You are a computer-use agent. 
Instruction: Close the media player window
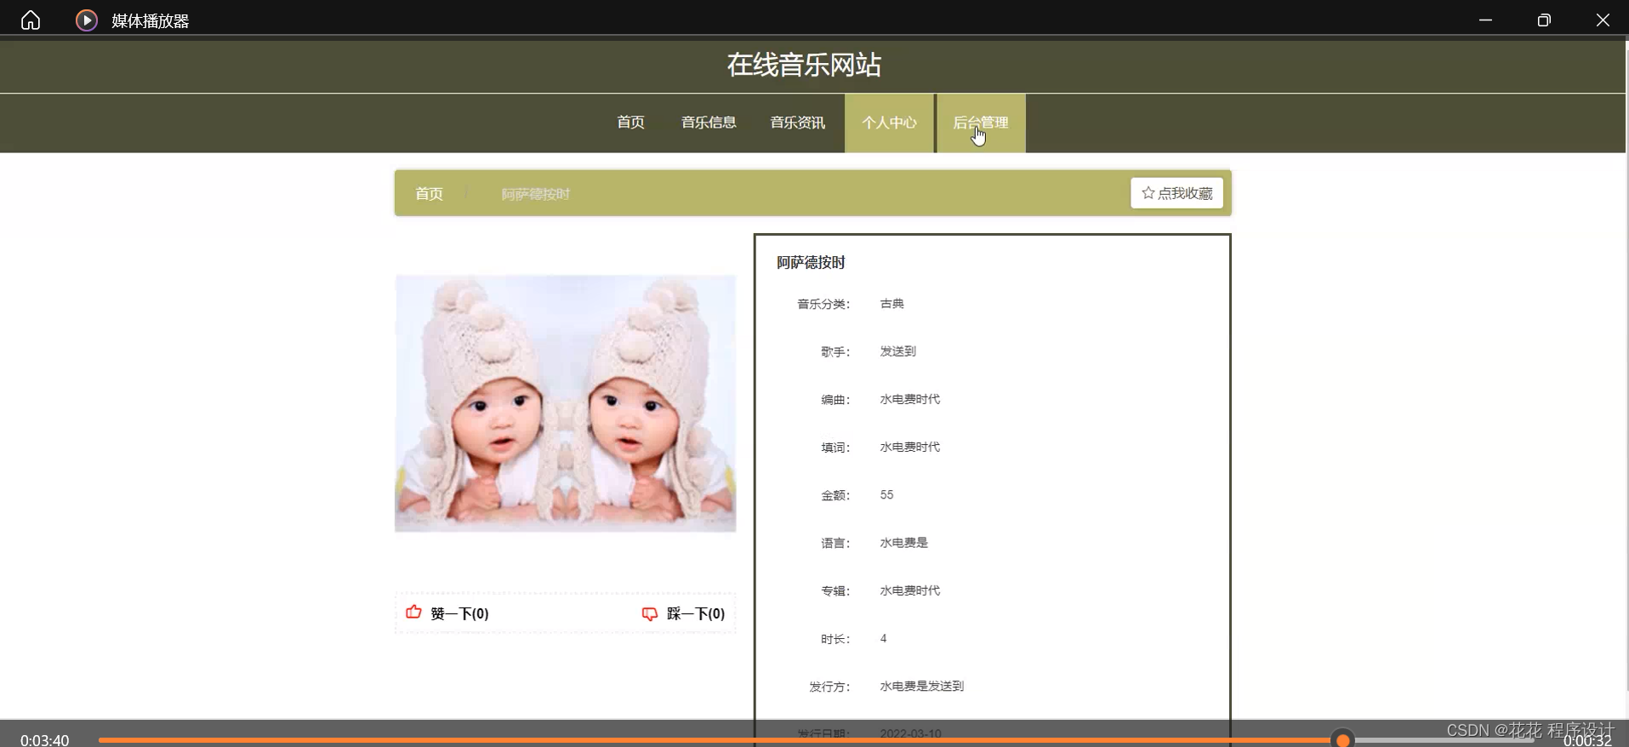click(x=1603, y=20)
